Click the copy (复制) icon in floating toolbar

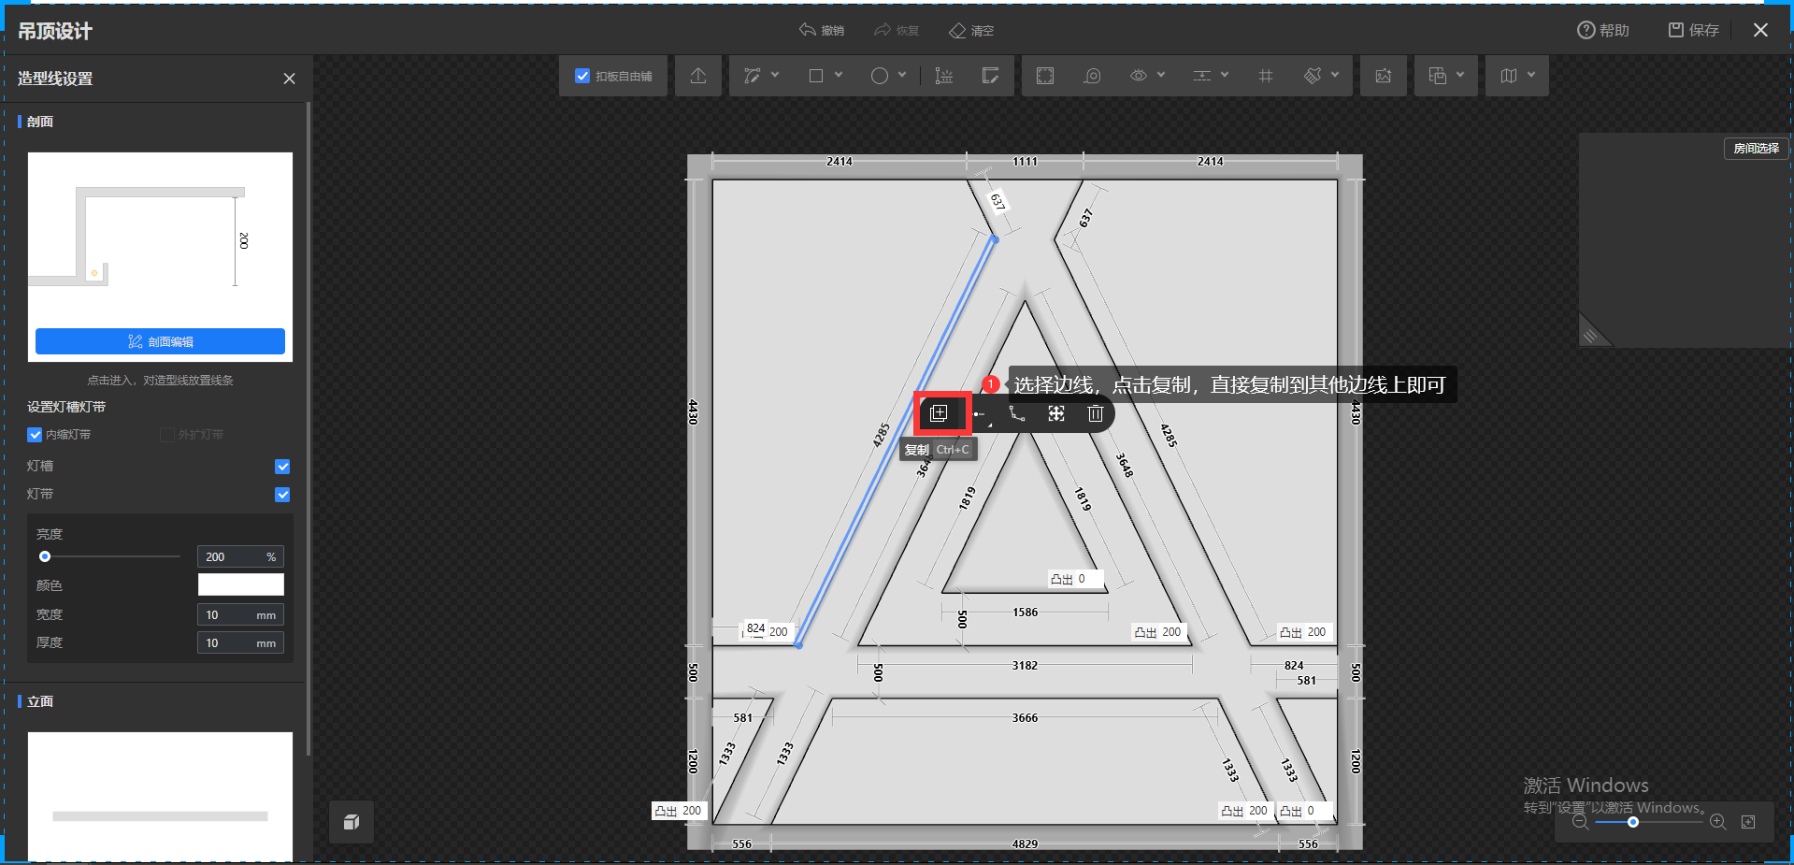pos(940,413)
